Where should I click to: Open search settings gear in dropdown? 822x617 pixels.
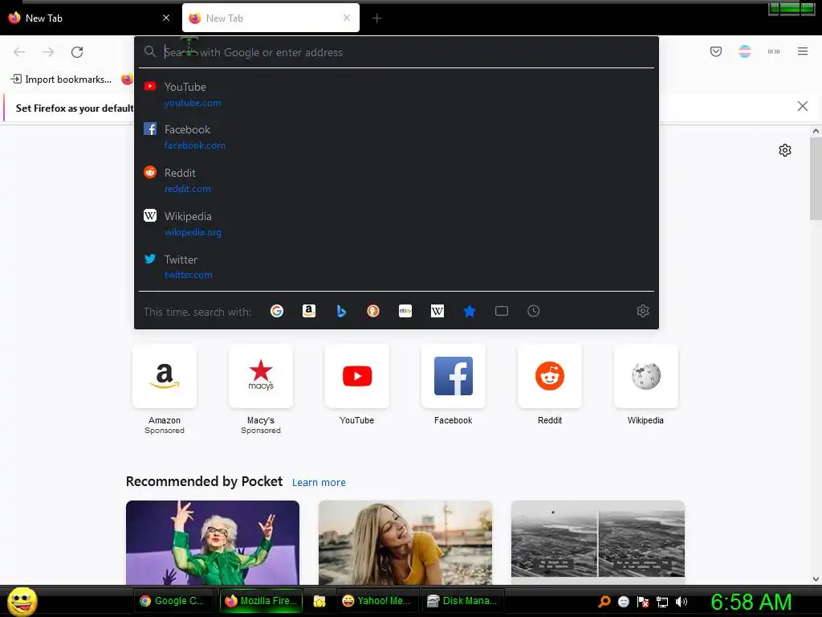pos(643,311)
